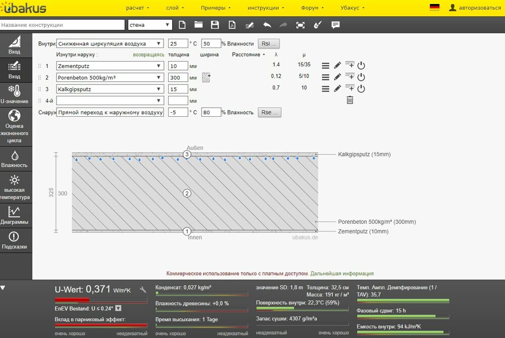Screen dimensions: 505x338
Task: Click the save construction floppy disk icon
Action: point(215,25)
